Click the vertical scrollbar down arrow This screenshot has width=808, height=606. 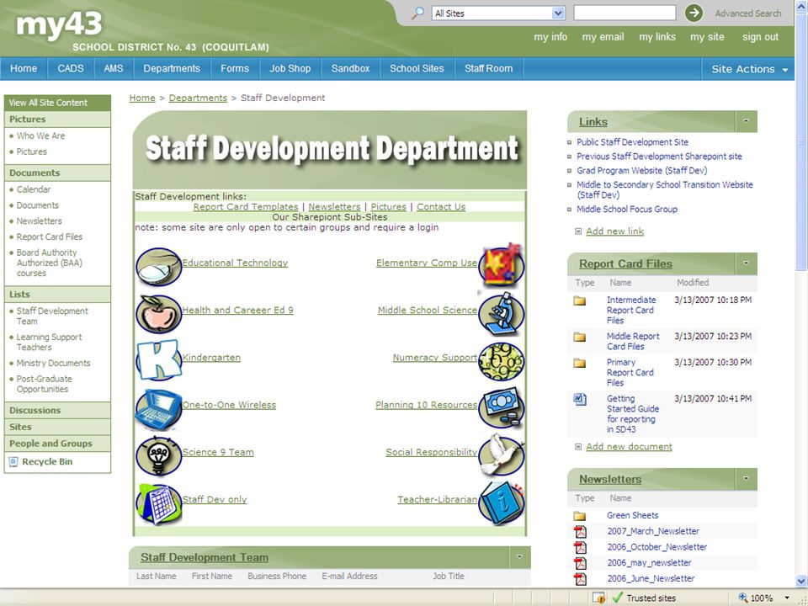(x=801, y=582)
